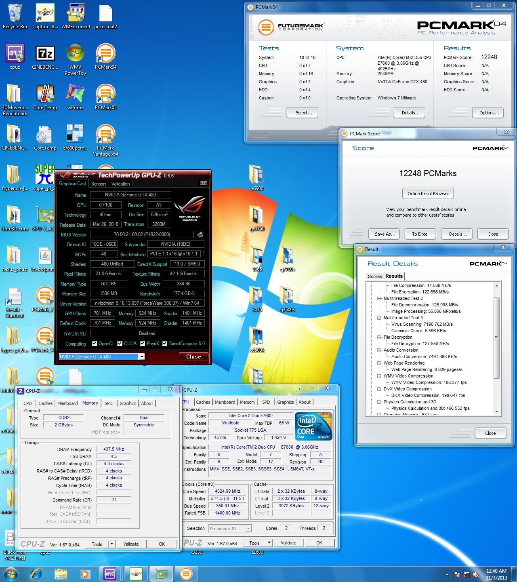The height and width of the screenshot is (582, 517).
Task: Open Windows Start menu orb
Action: coord(10,574)
